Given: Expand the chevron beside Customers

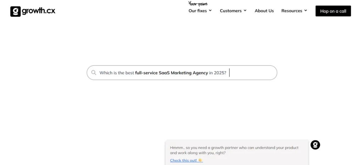Looking at the screenshot, I should point(245,11).
